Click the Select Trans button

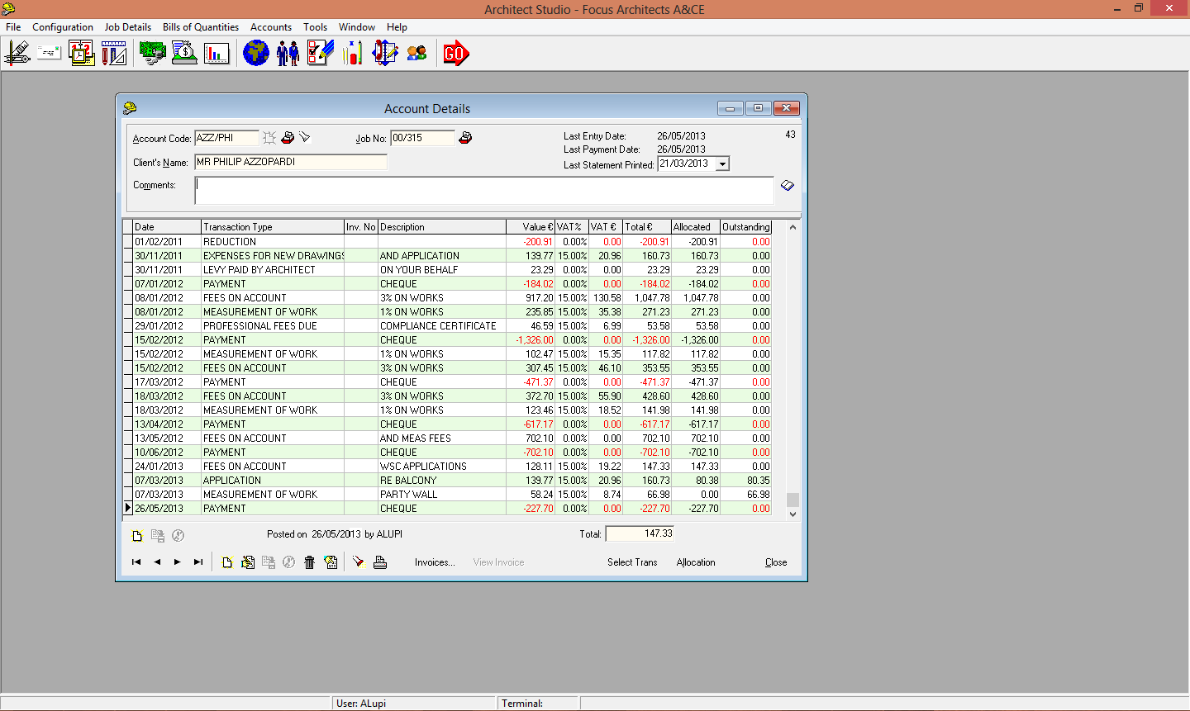[632, 562]
